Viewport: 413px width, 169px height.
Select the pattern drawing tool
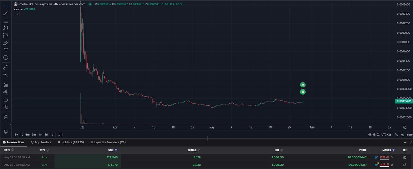pyautogui.click(x=6, y=28)
